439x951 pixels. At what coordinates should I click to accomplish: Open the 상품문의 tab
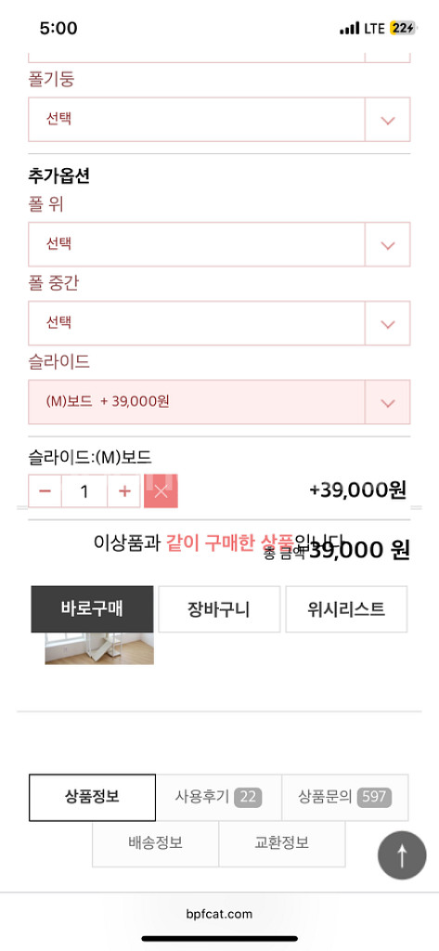[x=345, y=798]
